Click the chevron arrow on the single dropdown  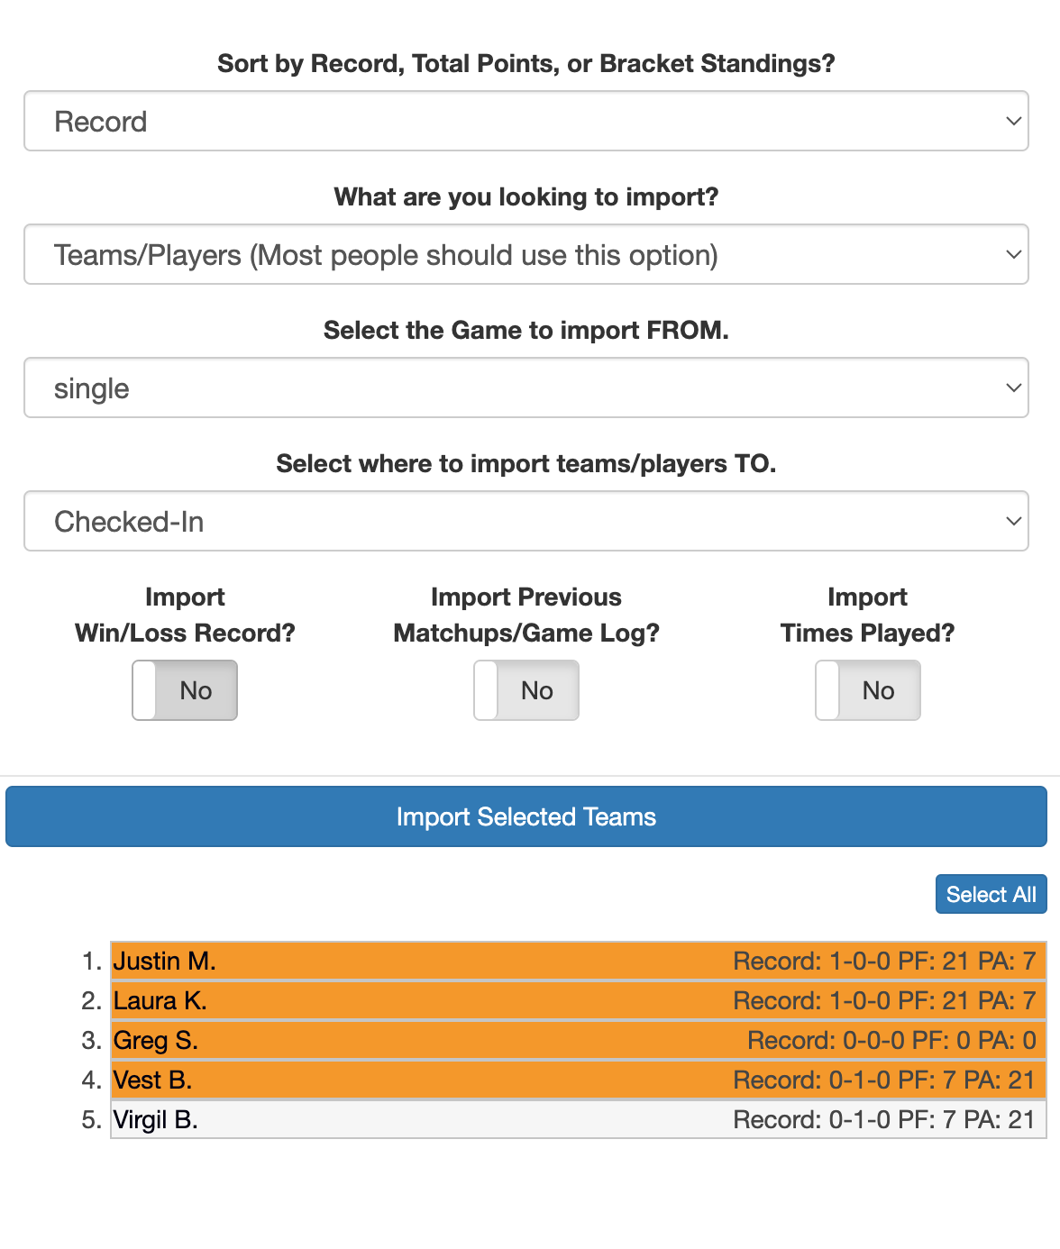tap(1013, 387)
